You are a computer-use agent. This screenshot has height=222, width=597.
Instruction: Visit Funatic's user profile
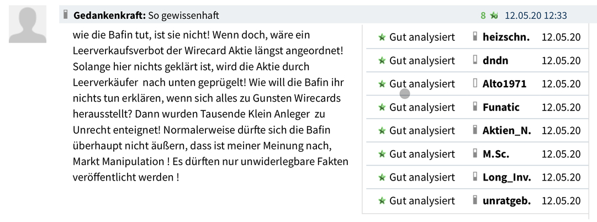[501, 107]
